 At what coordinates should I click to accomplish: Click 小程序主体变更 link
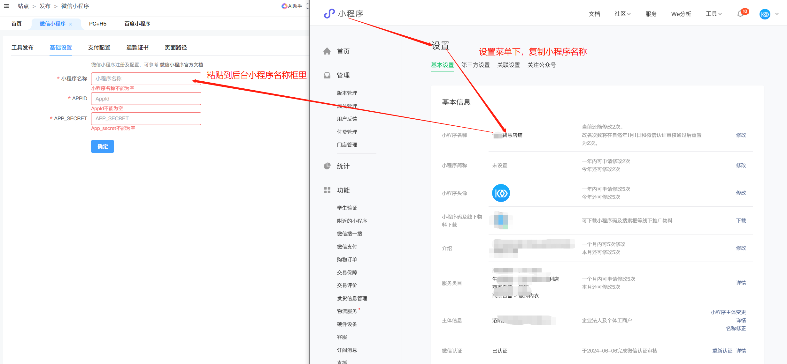(728, 312)
